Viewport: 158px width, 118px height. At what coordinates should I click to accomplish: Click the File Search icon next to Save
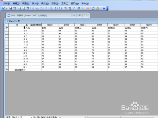point(15,8)
